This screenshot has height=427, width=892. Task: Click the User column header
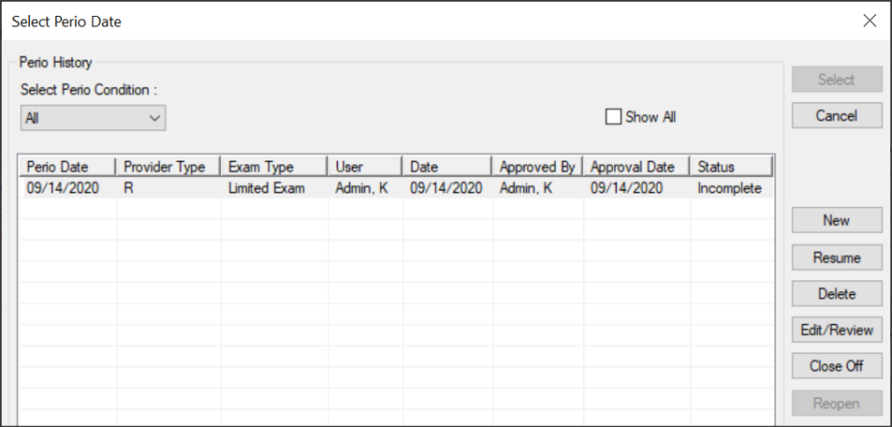click(x=365, y=167)
